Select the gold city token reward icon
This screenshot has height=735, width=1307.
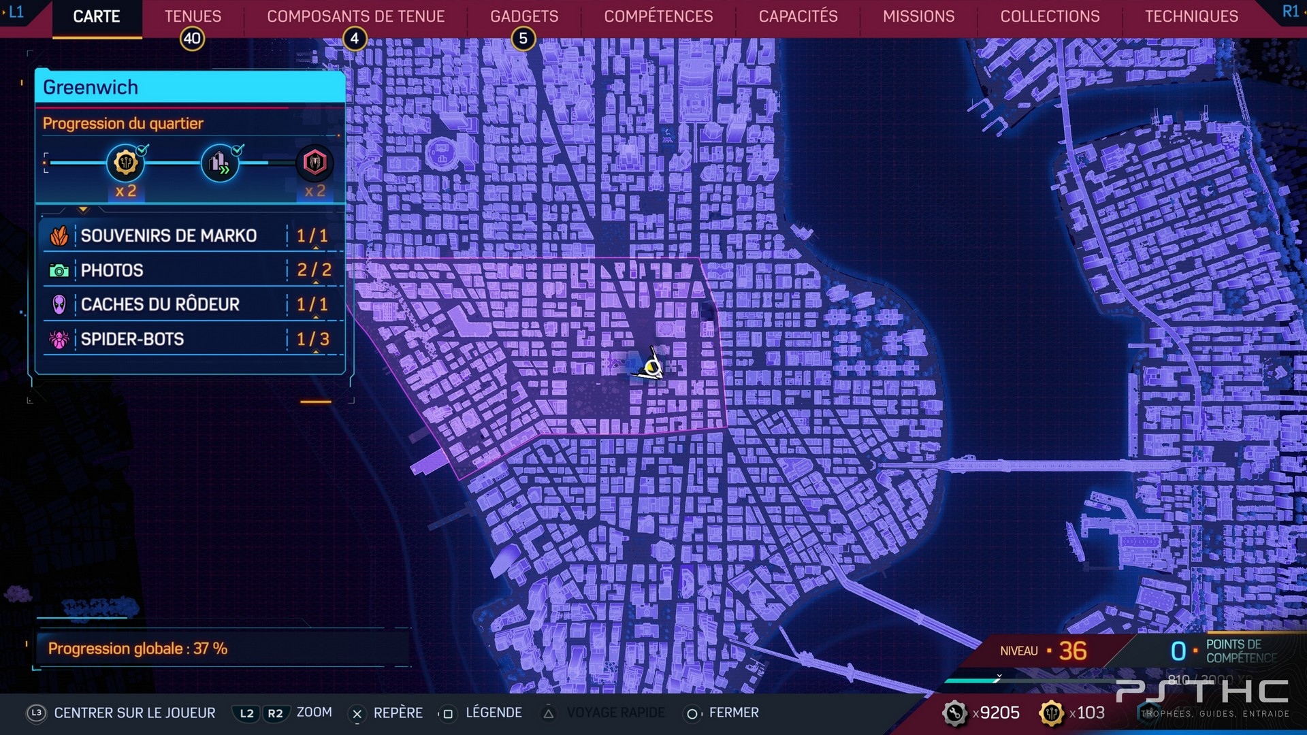[125, 163]
